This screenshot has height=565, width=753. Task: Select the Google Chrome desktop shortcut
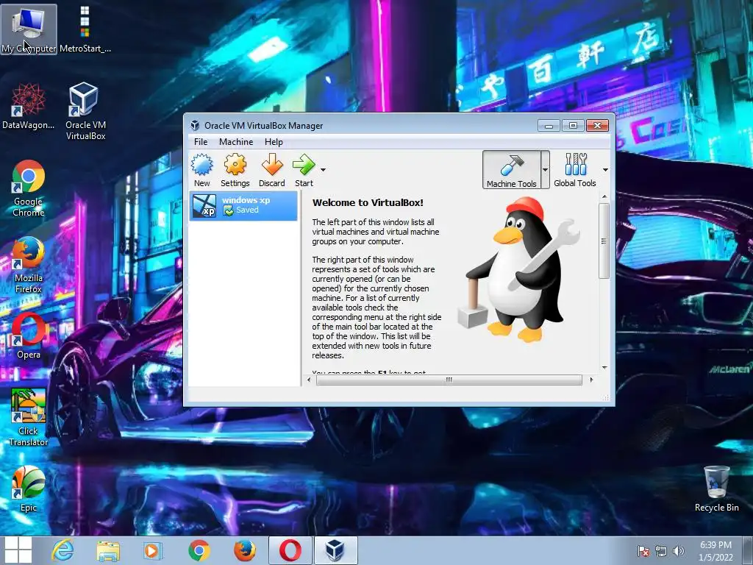[29, 188]
